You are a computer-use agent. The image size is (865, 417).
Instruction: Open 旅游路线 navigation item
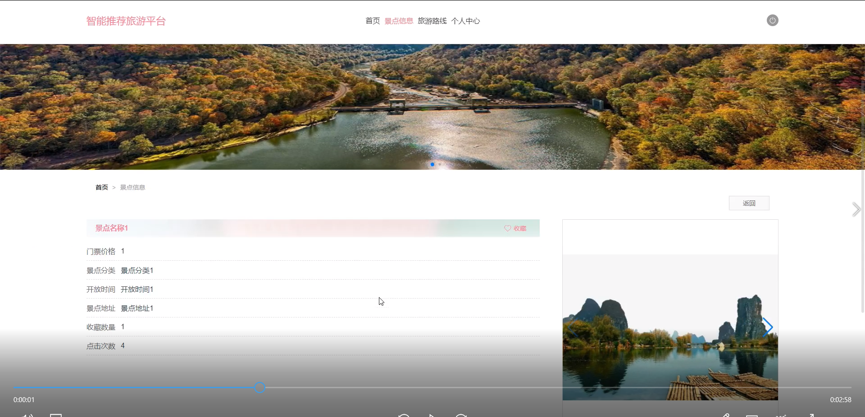[432, 21]
